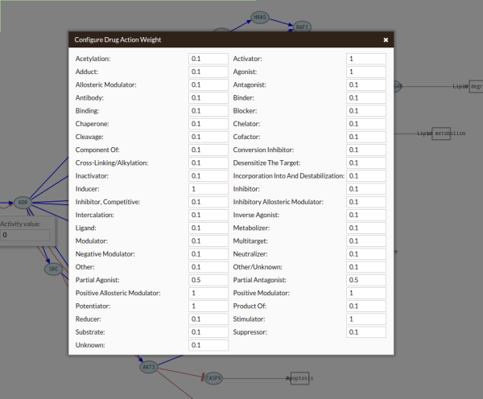Click the Suppressor weight field
483x399 pixels.
(366, 332)
